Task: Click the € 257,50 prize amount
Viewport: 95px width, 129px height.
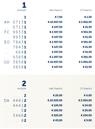Action: point(57,52)
